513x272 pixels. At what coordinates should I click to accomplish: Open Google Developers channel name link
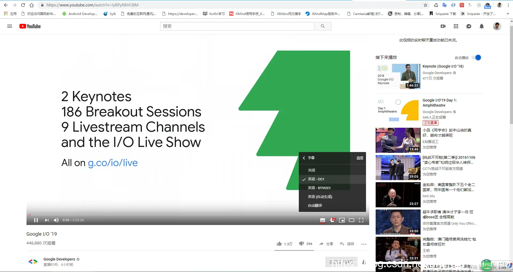[59, 259]
